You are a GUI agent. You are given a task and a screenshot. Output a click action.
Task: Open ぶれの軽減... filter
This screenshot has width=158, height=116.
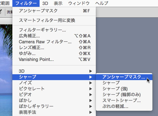pyautogui.click(x=124, y=106)
